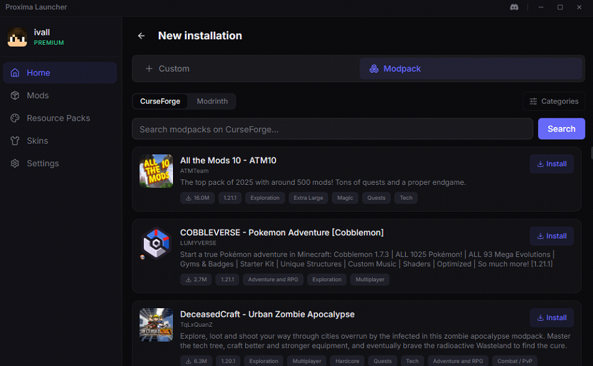The image size is (593, 366).
Task: Switch source to Modrinth
Action: pyautogui.click(x=212, y=101)
